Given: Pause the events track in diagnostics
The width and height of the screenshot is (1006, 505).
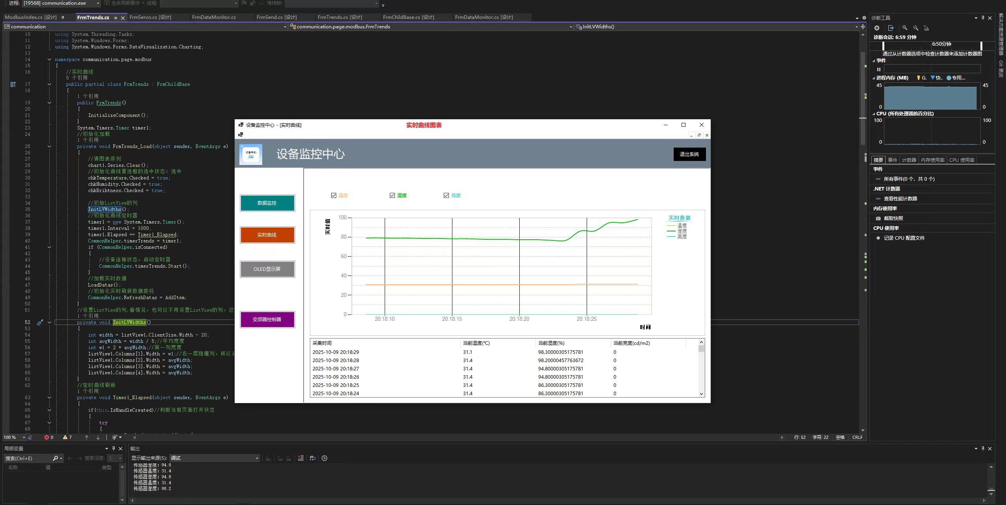Looking at the screenshot, I should [x=878, y=69].
